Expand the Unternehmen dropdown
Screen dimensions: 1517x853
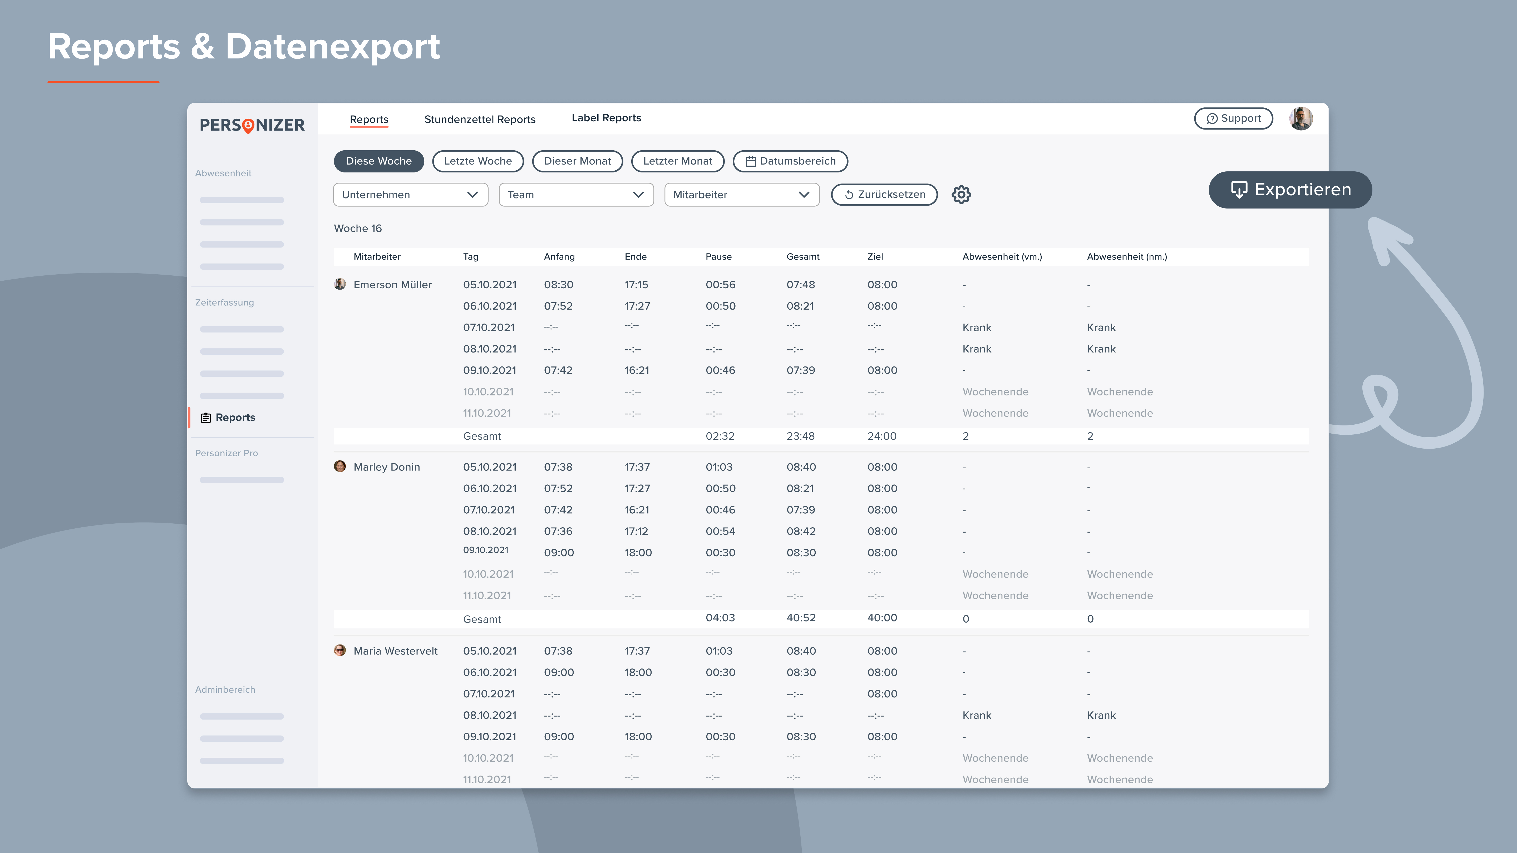411,194
